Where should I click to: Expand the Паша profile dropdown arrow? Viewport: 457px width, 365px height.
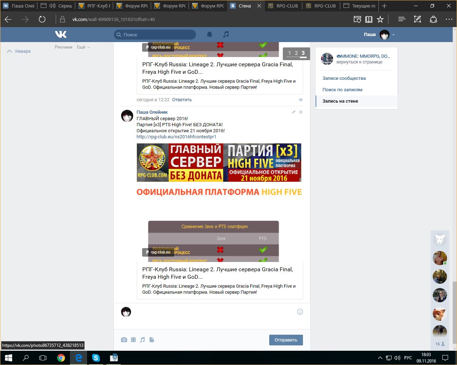(x=393, y=35)
